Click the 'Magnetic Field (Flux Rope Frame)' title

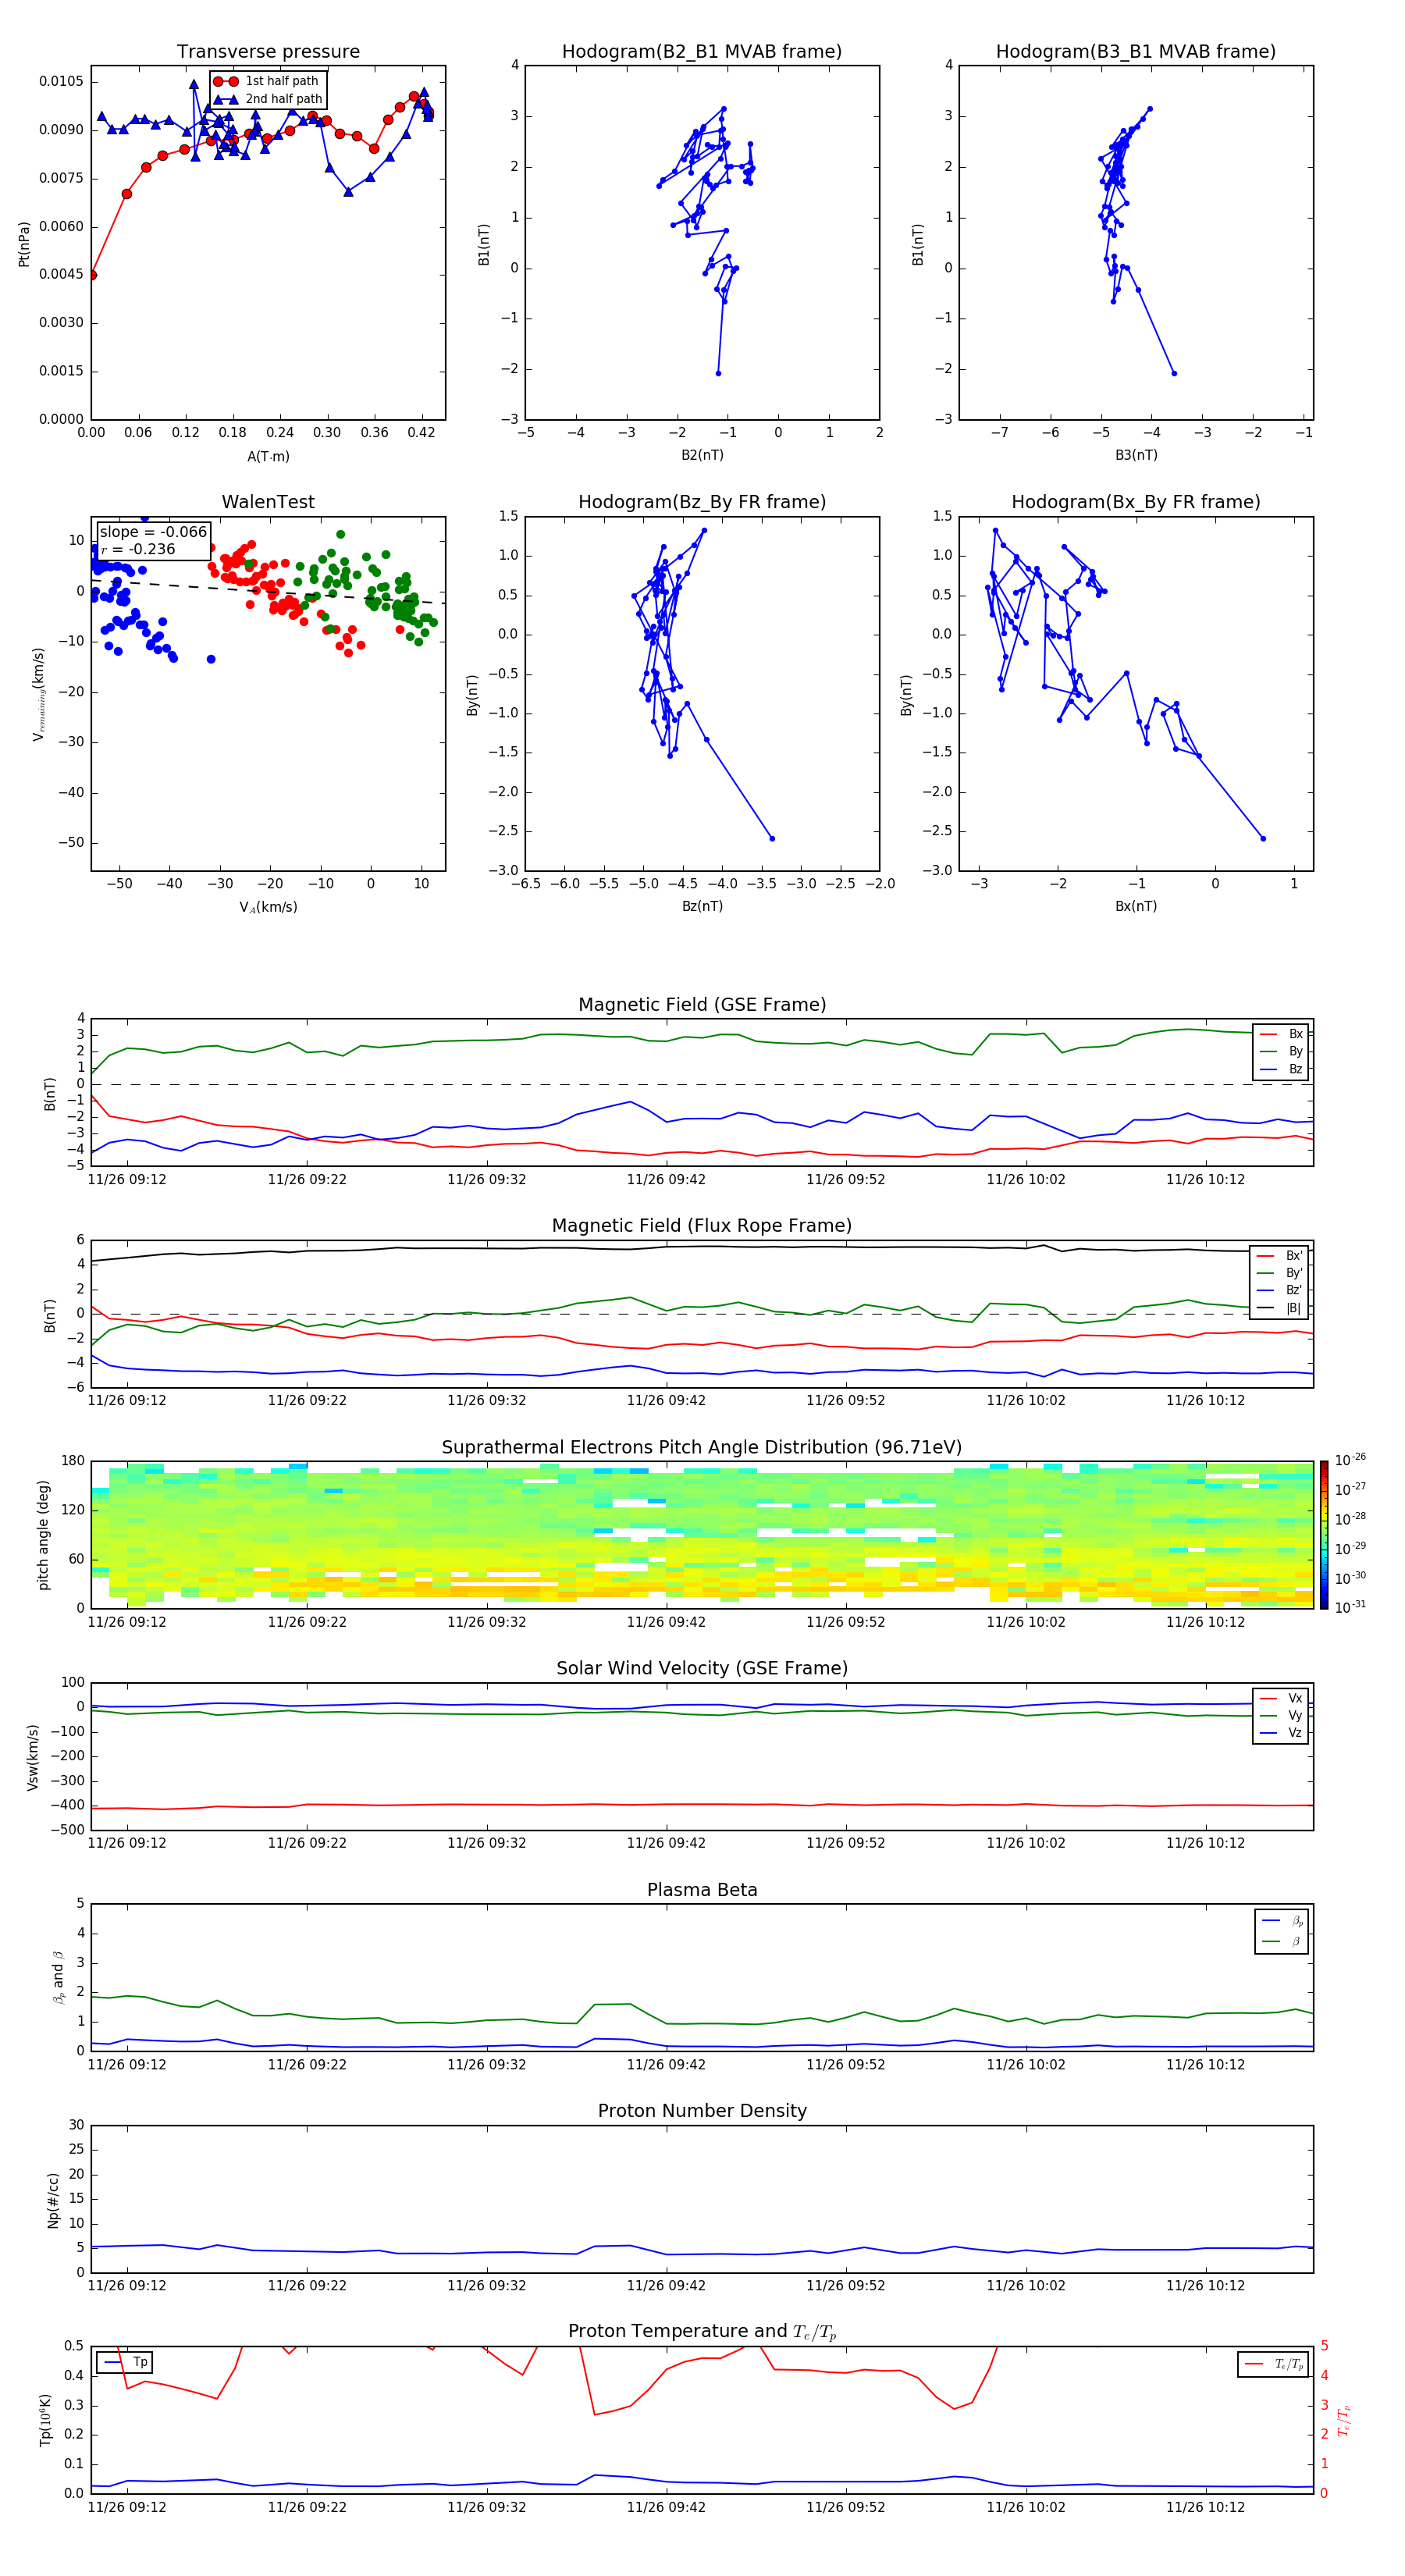[x=702, y=1226]
